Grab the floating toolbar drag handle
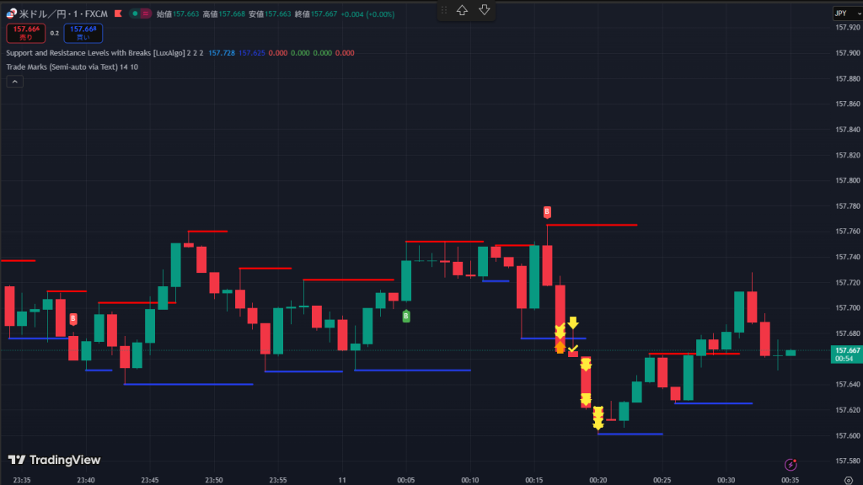This screenshot has width=863, height=485. (444, 10)
